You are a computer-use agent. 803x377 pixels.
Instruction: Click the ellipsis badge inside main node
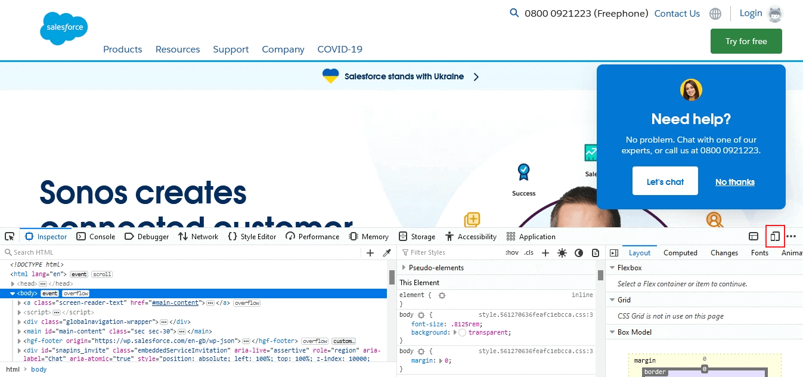pos(182,331)
